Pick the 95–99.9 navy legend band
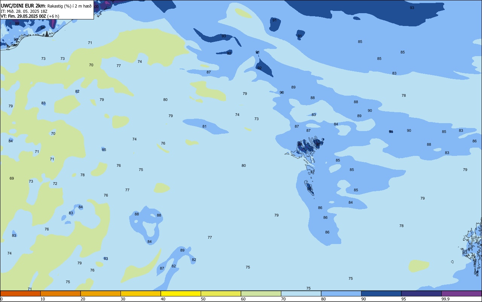This screenshot has height=302, width=482. 421,293
